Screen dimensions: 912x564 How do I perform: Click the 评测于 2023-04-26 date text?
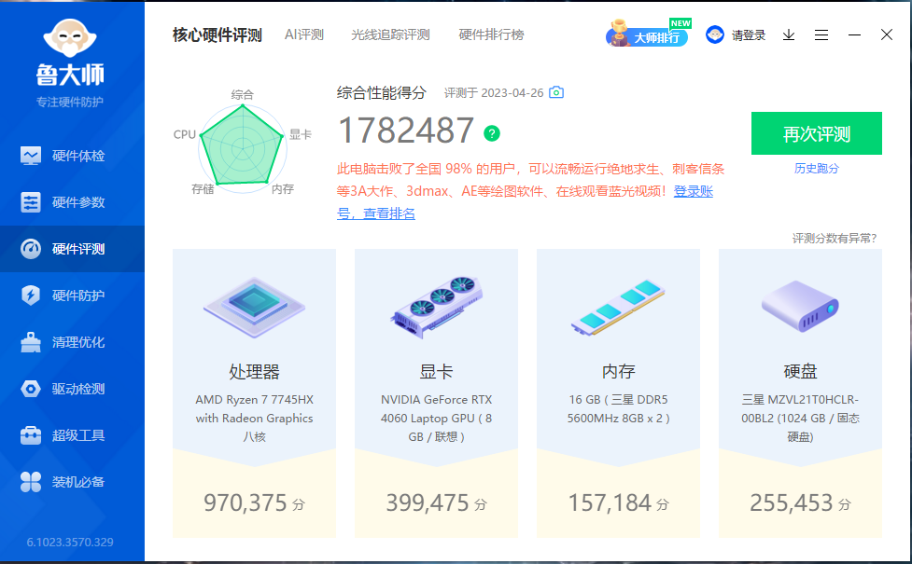point(494,93)
